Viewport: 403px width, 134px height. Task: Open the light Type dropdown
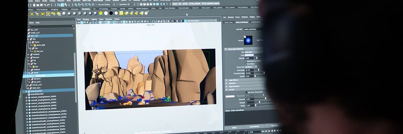point(253,52)
